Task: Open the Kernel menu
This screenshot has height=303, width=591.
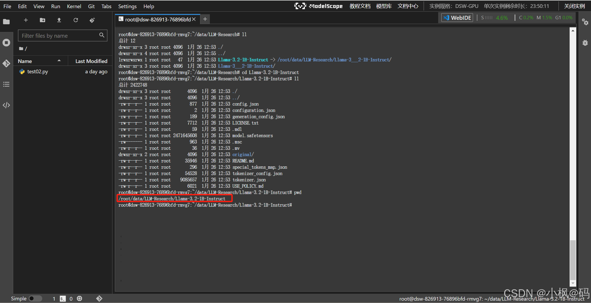Action: tap(74, 6)
